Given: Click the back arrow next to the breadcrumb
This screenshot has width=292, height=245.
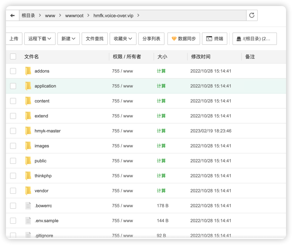Looking at the screenshot, I should click(x=13, y=15).
